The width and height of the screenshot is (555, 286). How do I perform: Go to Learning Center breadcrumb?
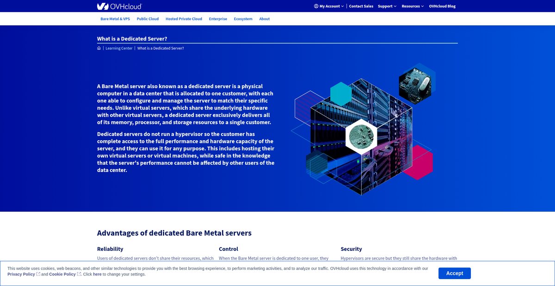[119, 48]
